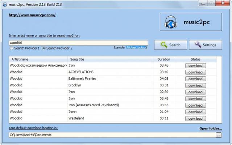Click Your default download location label
This screenshot has height=145, width=232.
pyautogui.click(x=33, y=128)
